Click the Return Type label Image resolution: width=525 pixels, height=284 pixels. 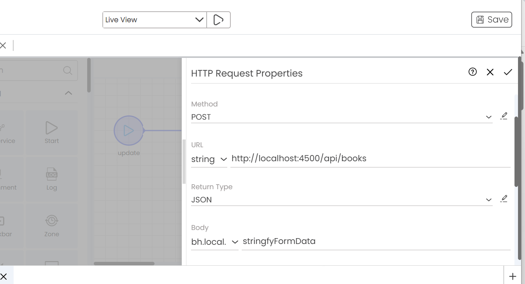(x=212, y=187)
